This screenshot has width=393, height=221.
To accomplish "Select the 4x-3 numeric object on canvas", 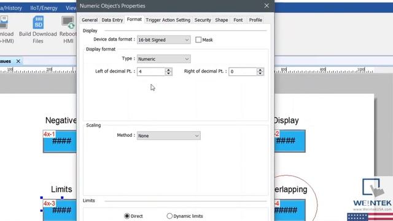I will click(x=60, y=210).
